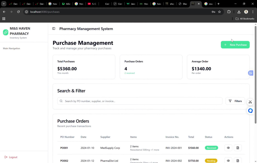Click the PharmaDist Ltd supplier cell
The width and height of the screenshot is (257, 163).
(x=109, y=161)
